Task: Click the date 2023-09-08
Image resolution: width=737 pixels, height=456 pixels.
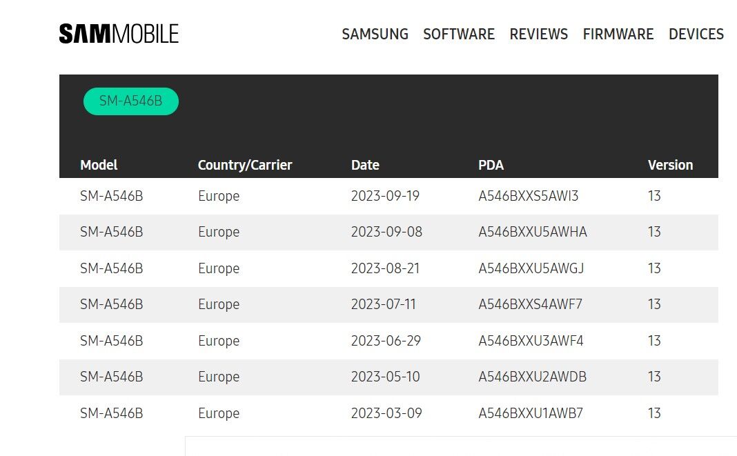Action: pyautogui.click(x=387, y=232)
